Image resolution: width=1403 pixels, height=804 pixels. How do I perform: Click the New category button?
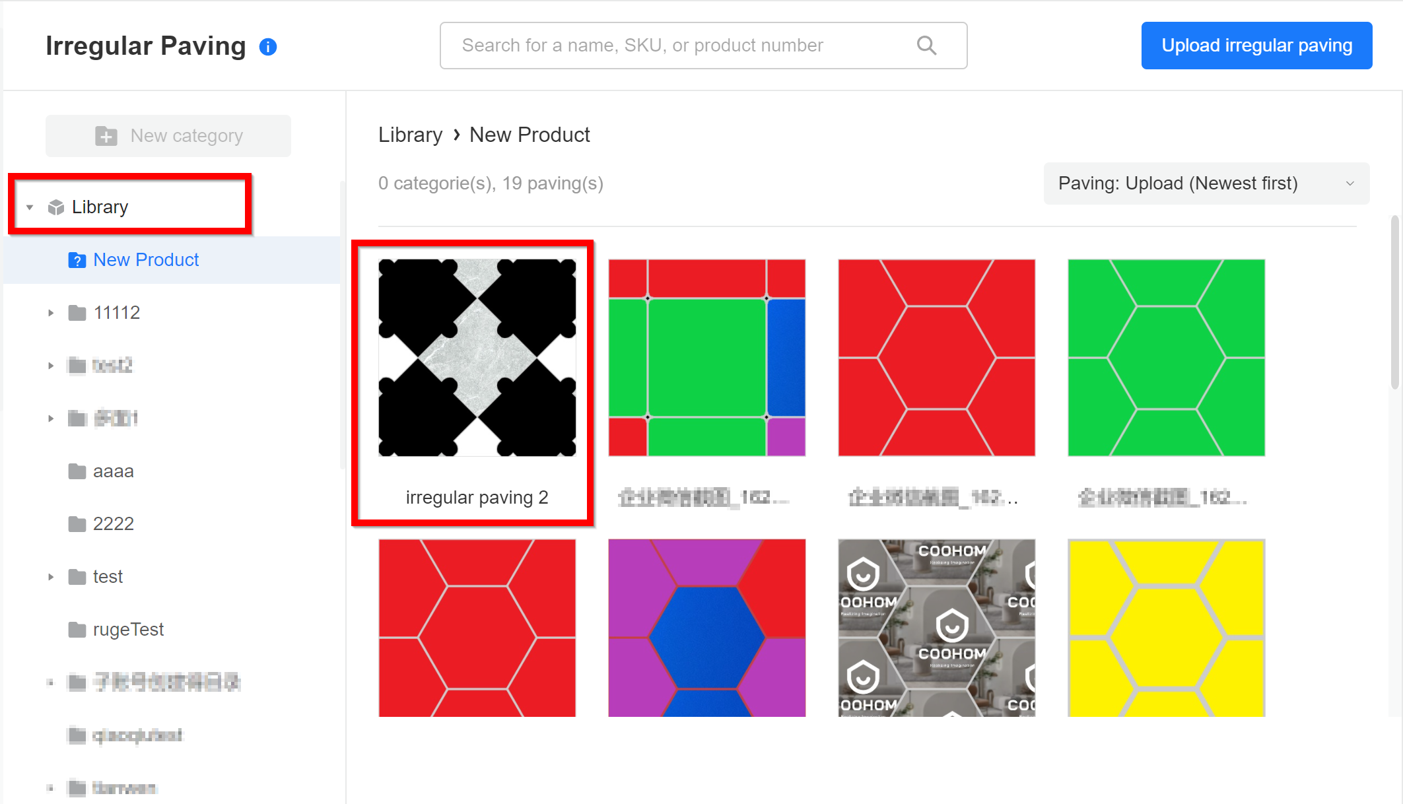pyautogui.click(x=168, y=136)
